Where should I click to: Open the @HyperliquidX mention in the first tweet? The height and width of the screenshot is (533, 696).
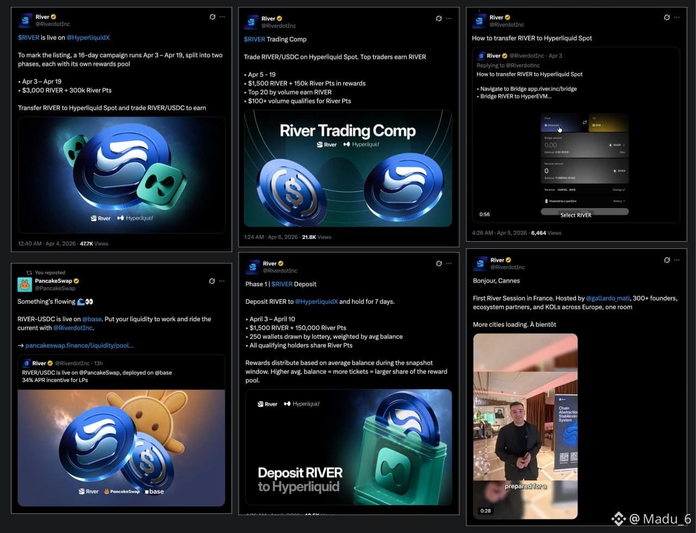click(88, 37)
